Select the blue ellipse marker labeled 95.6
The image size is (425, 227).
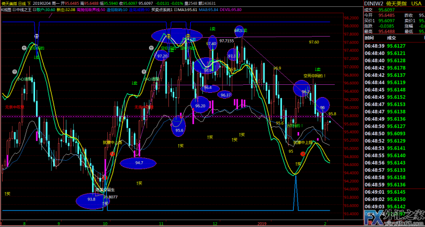pyautogui.click(x=179, y=126)
